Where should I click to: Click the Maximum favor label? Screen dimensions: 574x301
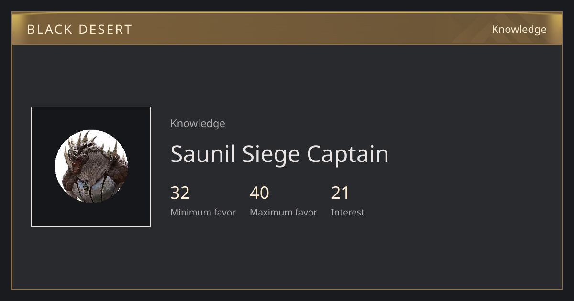click(x=283, y=213)
